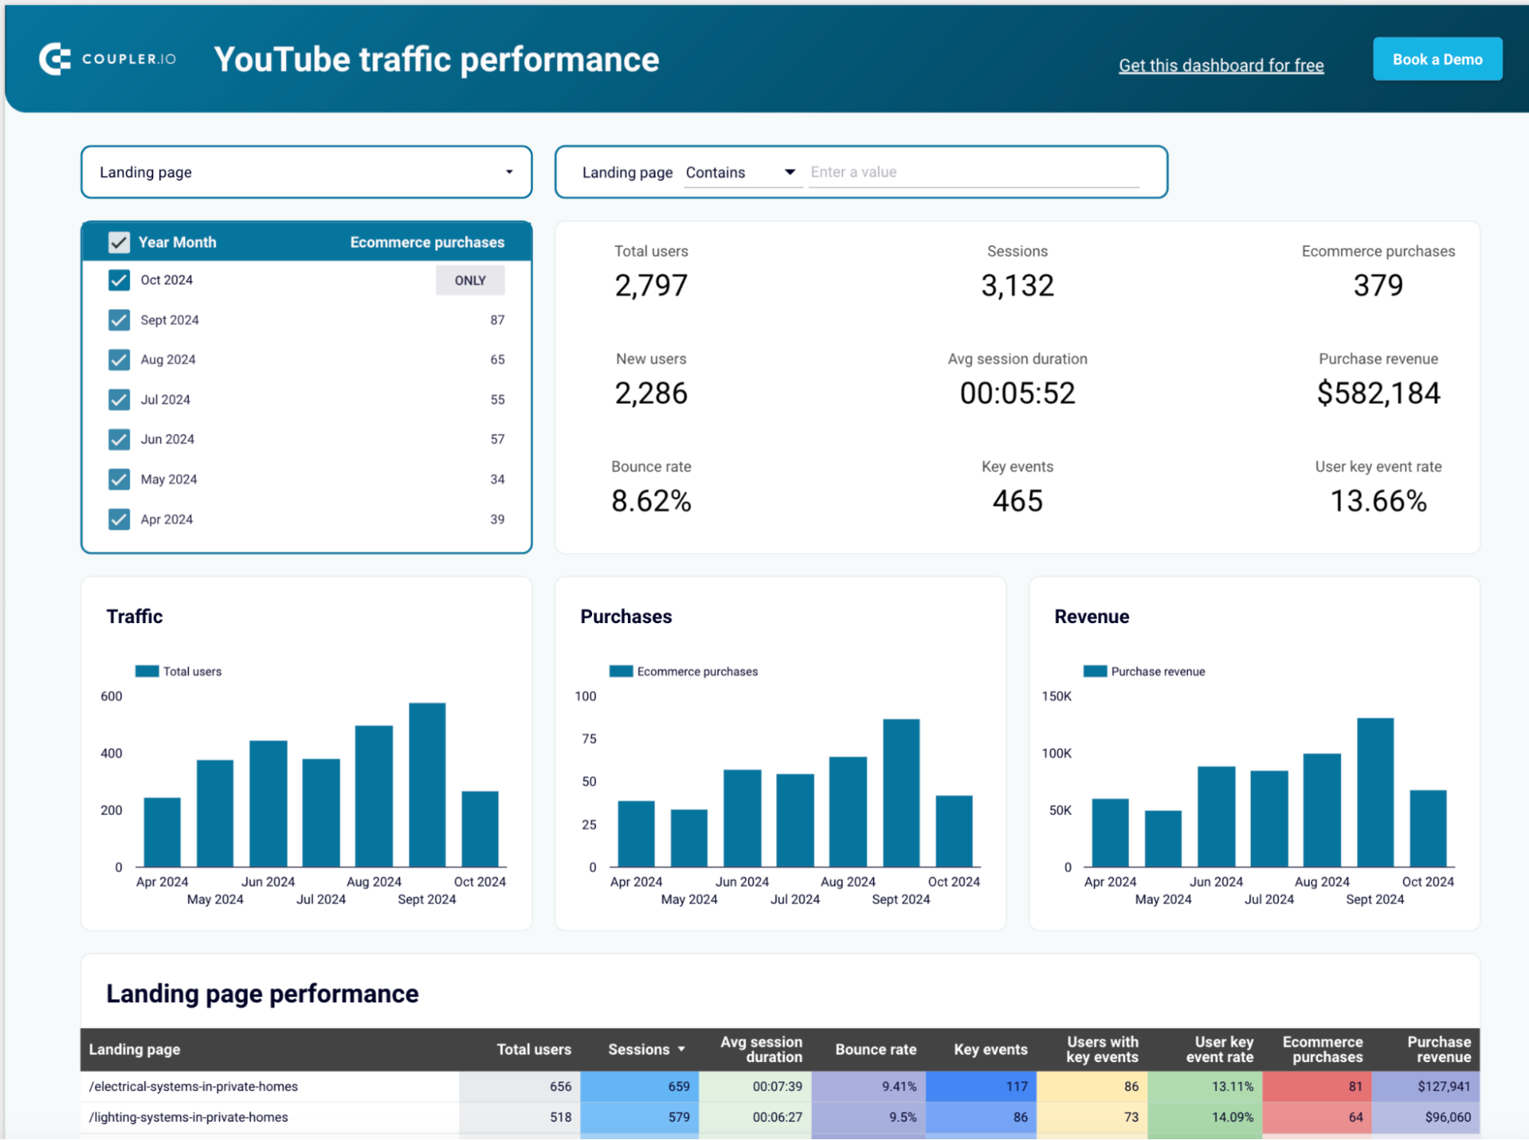The image size is (1529, 1140).
Task: Sort table by Avg session duration header
Action: point(761,1049)
